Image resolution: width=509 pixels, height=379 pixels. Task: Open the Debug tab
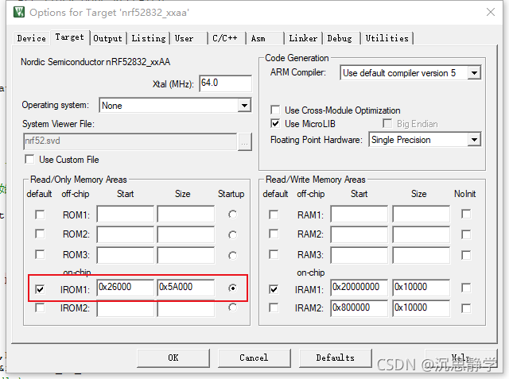[x=341, y=38]
